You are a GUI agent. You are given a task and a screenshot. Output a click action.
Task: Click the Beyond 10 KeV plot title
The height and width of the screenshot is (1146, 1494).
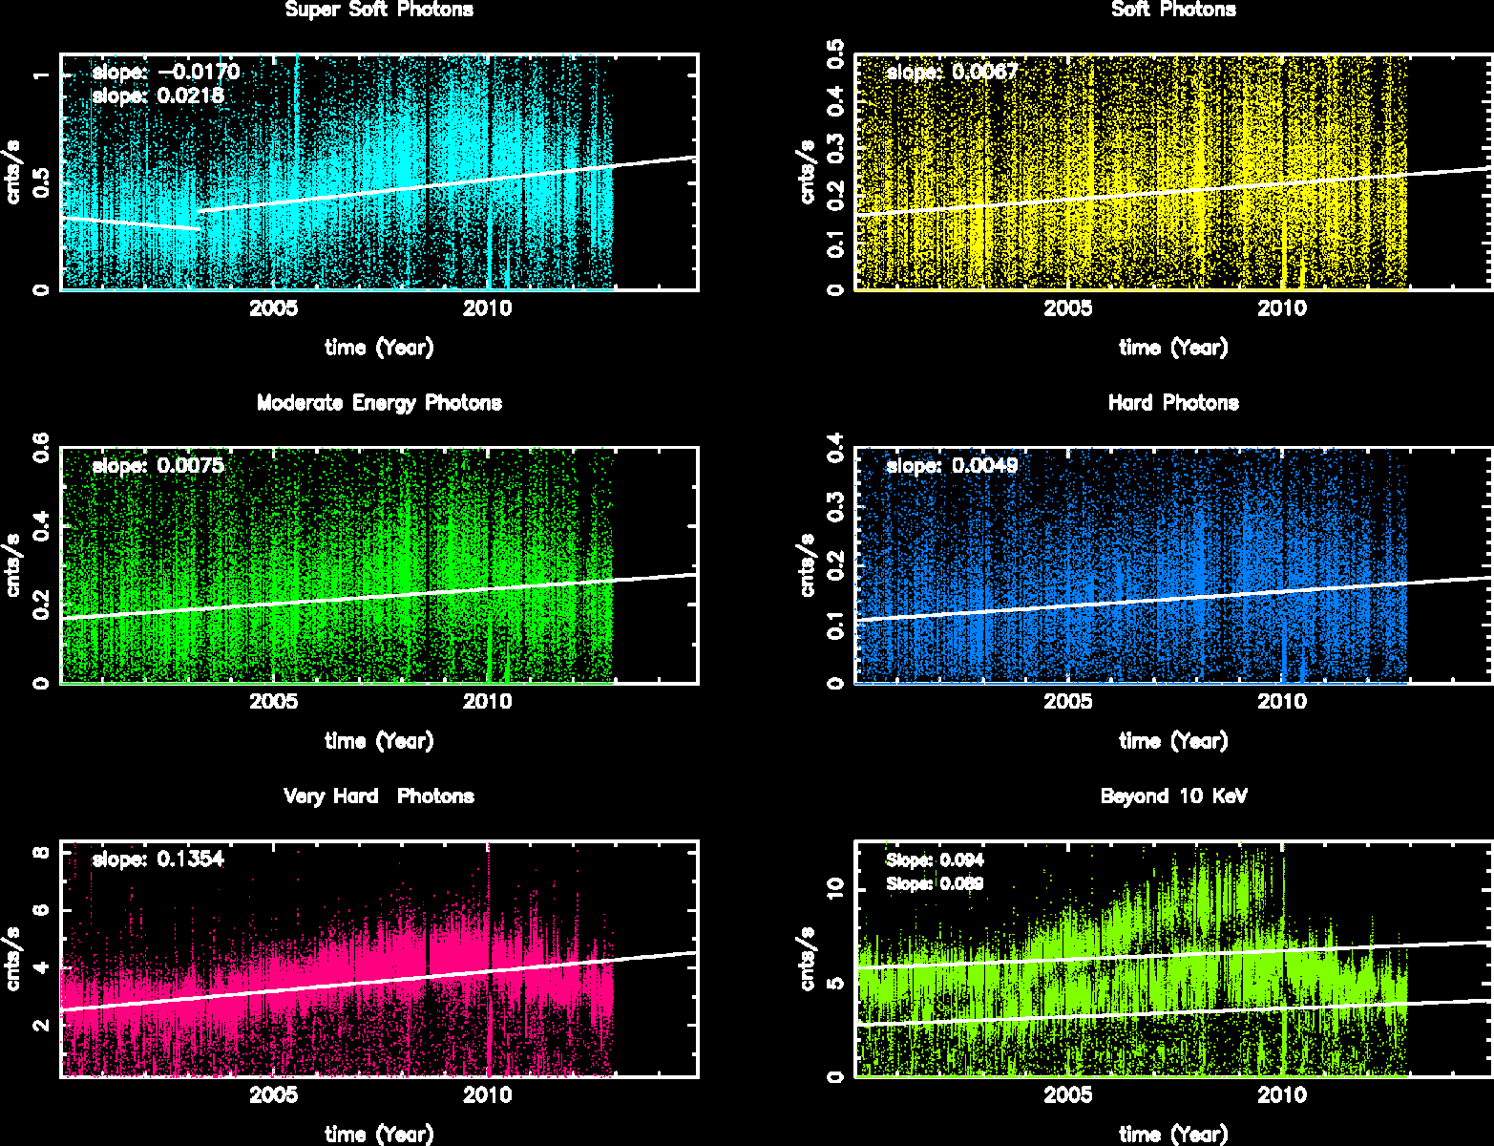tap(1173, 796)
